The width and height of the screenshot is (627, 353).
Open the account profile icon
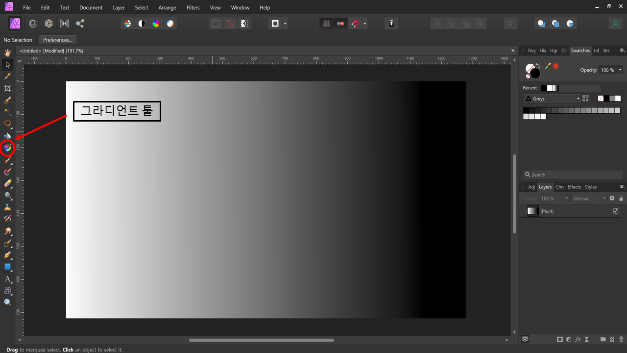(x=615, y=23)
